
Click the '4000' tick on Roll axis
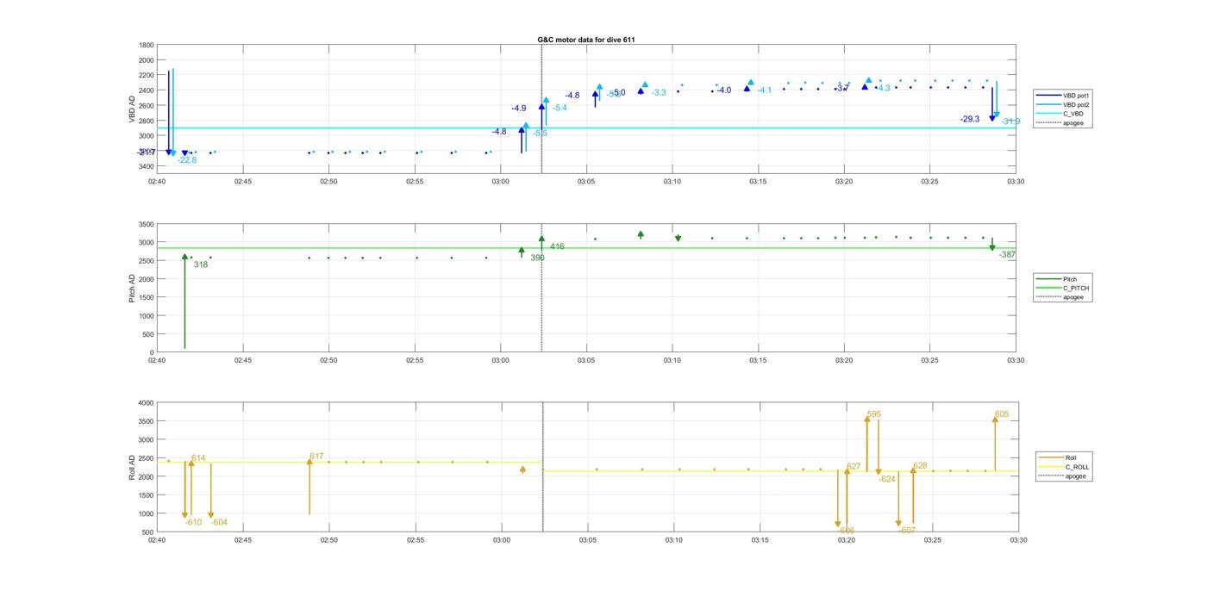(x=145, y=403)
